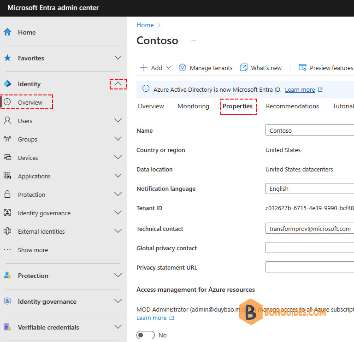This screenshot has width=354, height=342.
Task: Click the Users person icon
Action: click(x=7, y=121)
